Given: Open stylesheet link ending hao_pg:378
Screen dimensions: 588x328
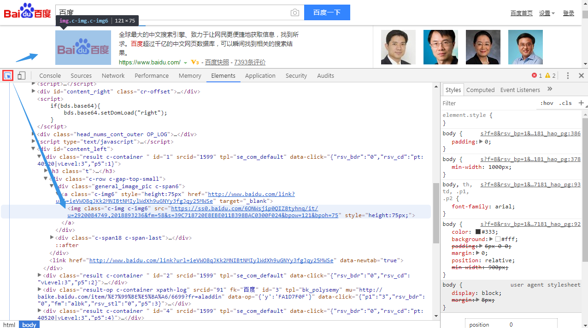Looking at the screenshot, I should pos(530,159).
